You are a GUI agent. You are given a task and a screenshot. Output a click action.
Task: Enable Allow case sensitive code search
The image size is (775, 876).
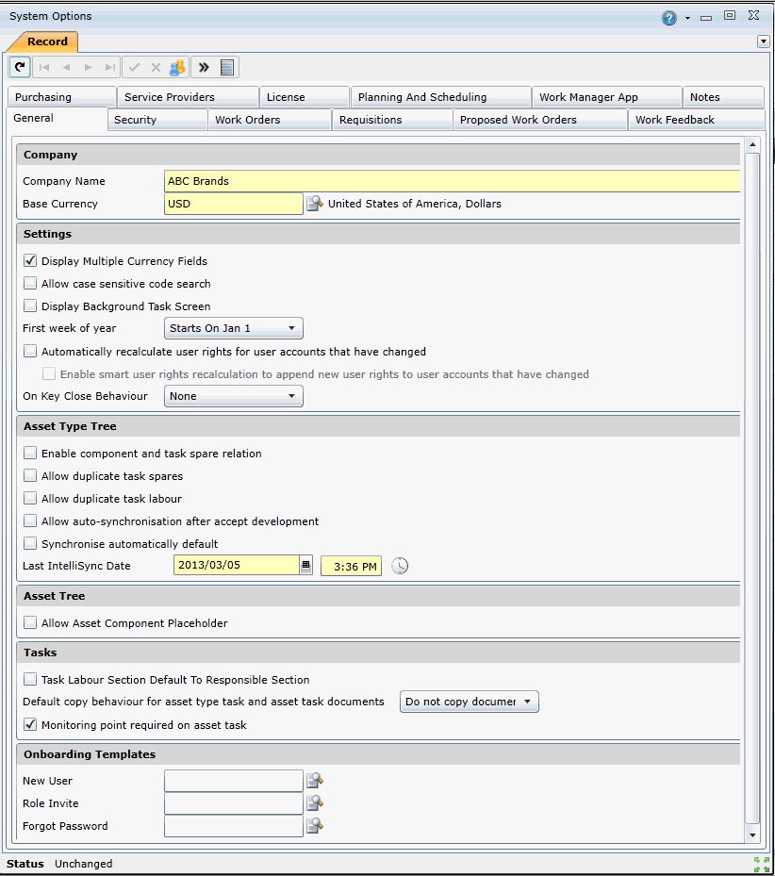pos(30,283)
